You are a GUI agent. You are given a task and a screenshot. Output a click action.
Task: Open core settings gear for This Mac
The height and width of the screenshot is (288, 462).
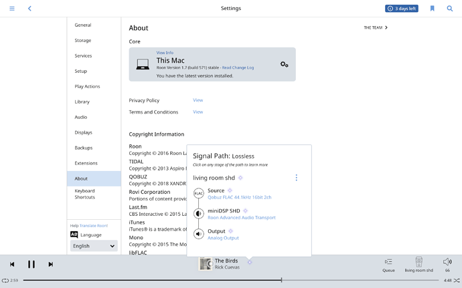coord(284,64)
